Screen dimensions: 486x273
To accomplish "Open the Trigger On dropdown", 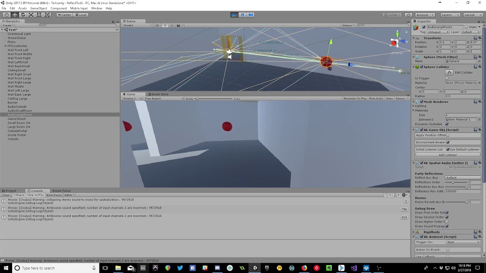I will pyautogui.click(x=463, y=242).
